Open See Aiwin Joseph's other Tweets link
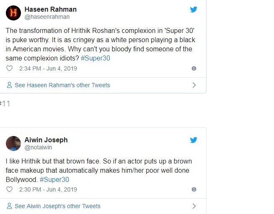The height and width of the screenshot is (214, 274). pos(57,206)
